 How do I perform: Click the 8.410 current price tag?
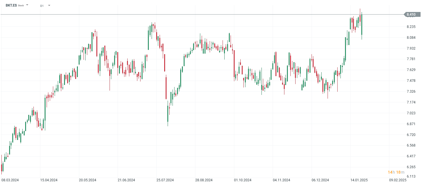[411, 15]
